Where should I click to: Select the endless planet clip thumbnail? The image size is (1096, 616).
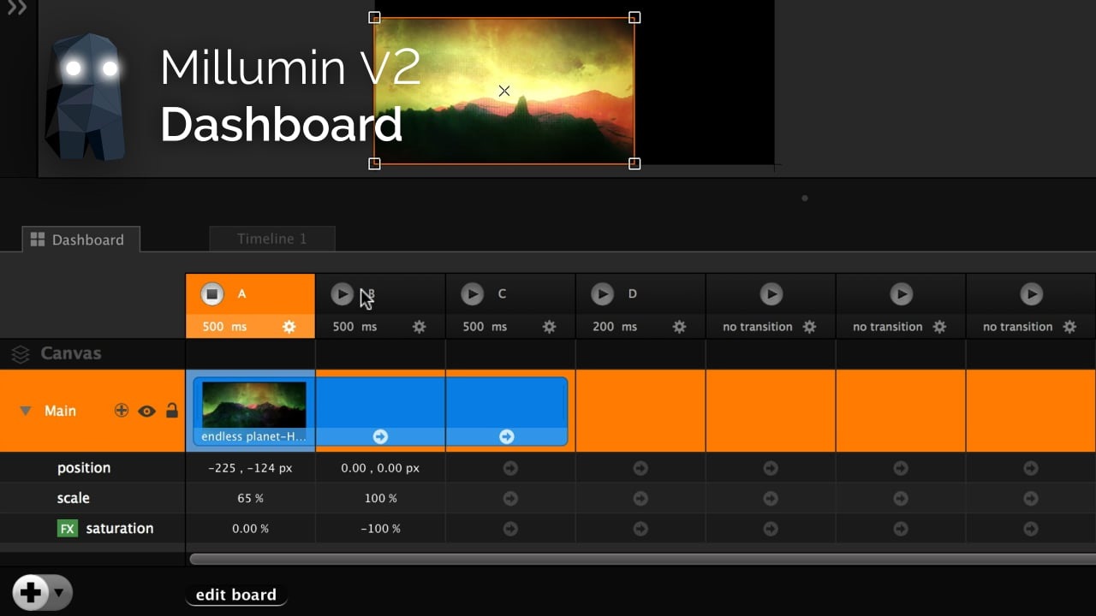click(253, 406)
